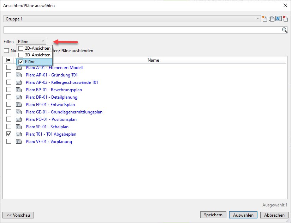Click the plan icon beside Bewehrungsplan
Image resolution: width=291 pixels, height=223 pixels.
(19, 90)
